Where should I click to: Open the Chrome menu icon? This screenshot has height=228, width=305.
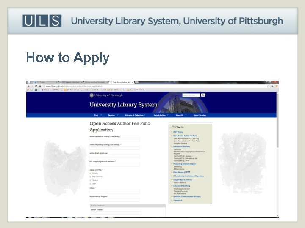(276, 86)
